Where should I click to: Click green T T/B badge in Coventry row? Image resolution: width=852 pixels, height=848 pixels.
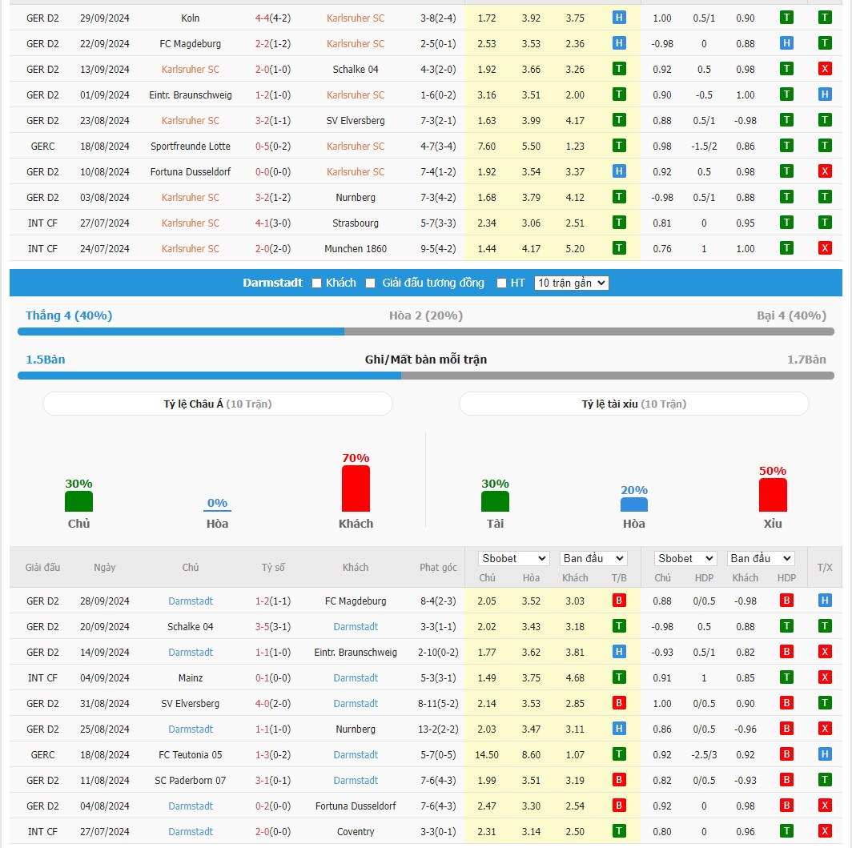619,830
